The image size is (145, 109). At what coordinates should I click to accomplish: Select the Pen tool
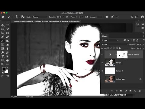7,52
